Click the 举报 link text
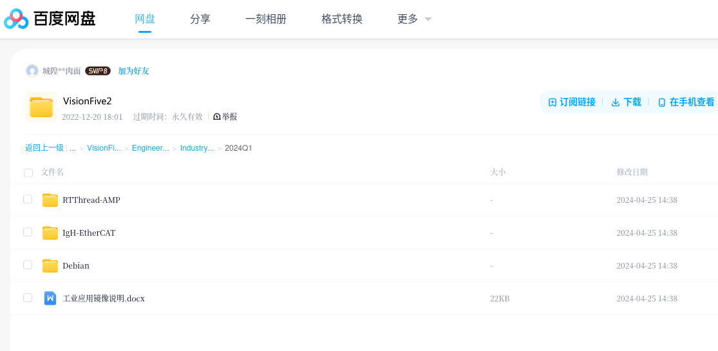This screenshot has width=718, height=351. coord(230,117)
